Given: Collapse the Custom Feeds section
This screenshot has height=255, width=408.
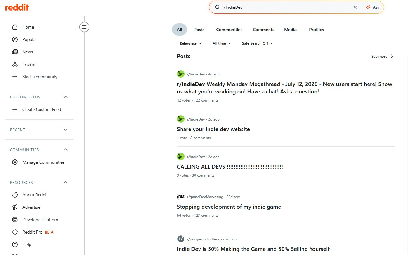Looking at the screenshot, I should point(66,97).
